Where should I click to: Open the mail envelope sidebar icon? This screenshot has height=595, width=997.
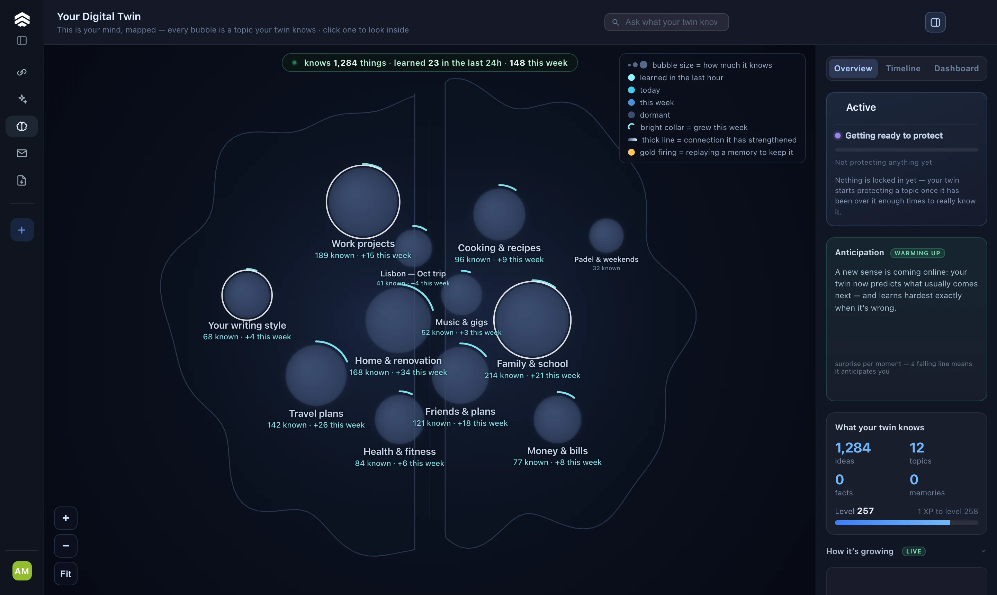(22, 153)
